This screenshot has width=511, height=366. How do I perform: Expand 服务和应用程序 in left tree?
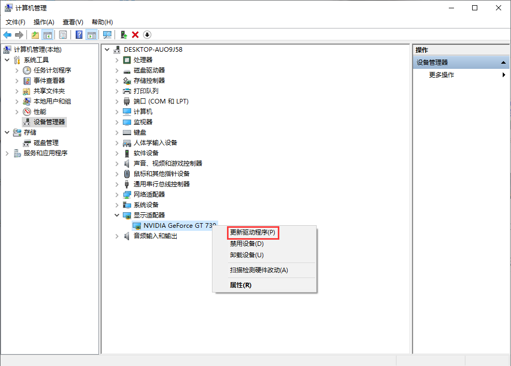pos(7,153)
